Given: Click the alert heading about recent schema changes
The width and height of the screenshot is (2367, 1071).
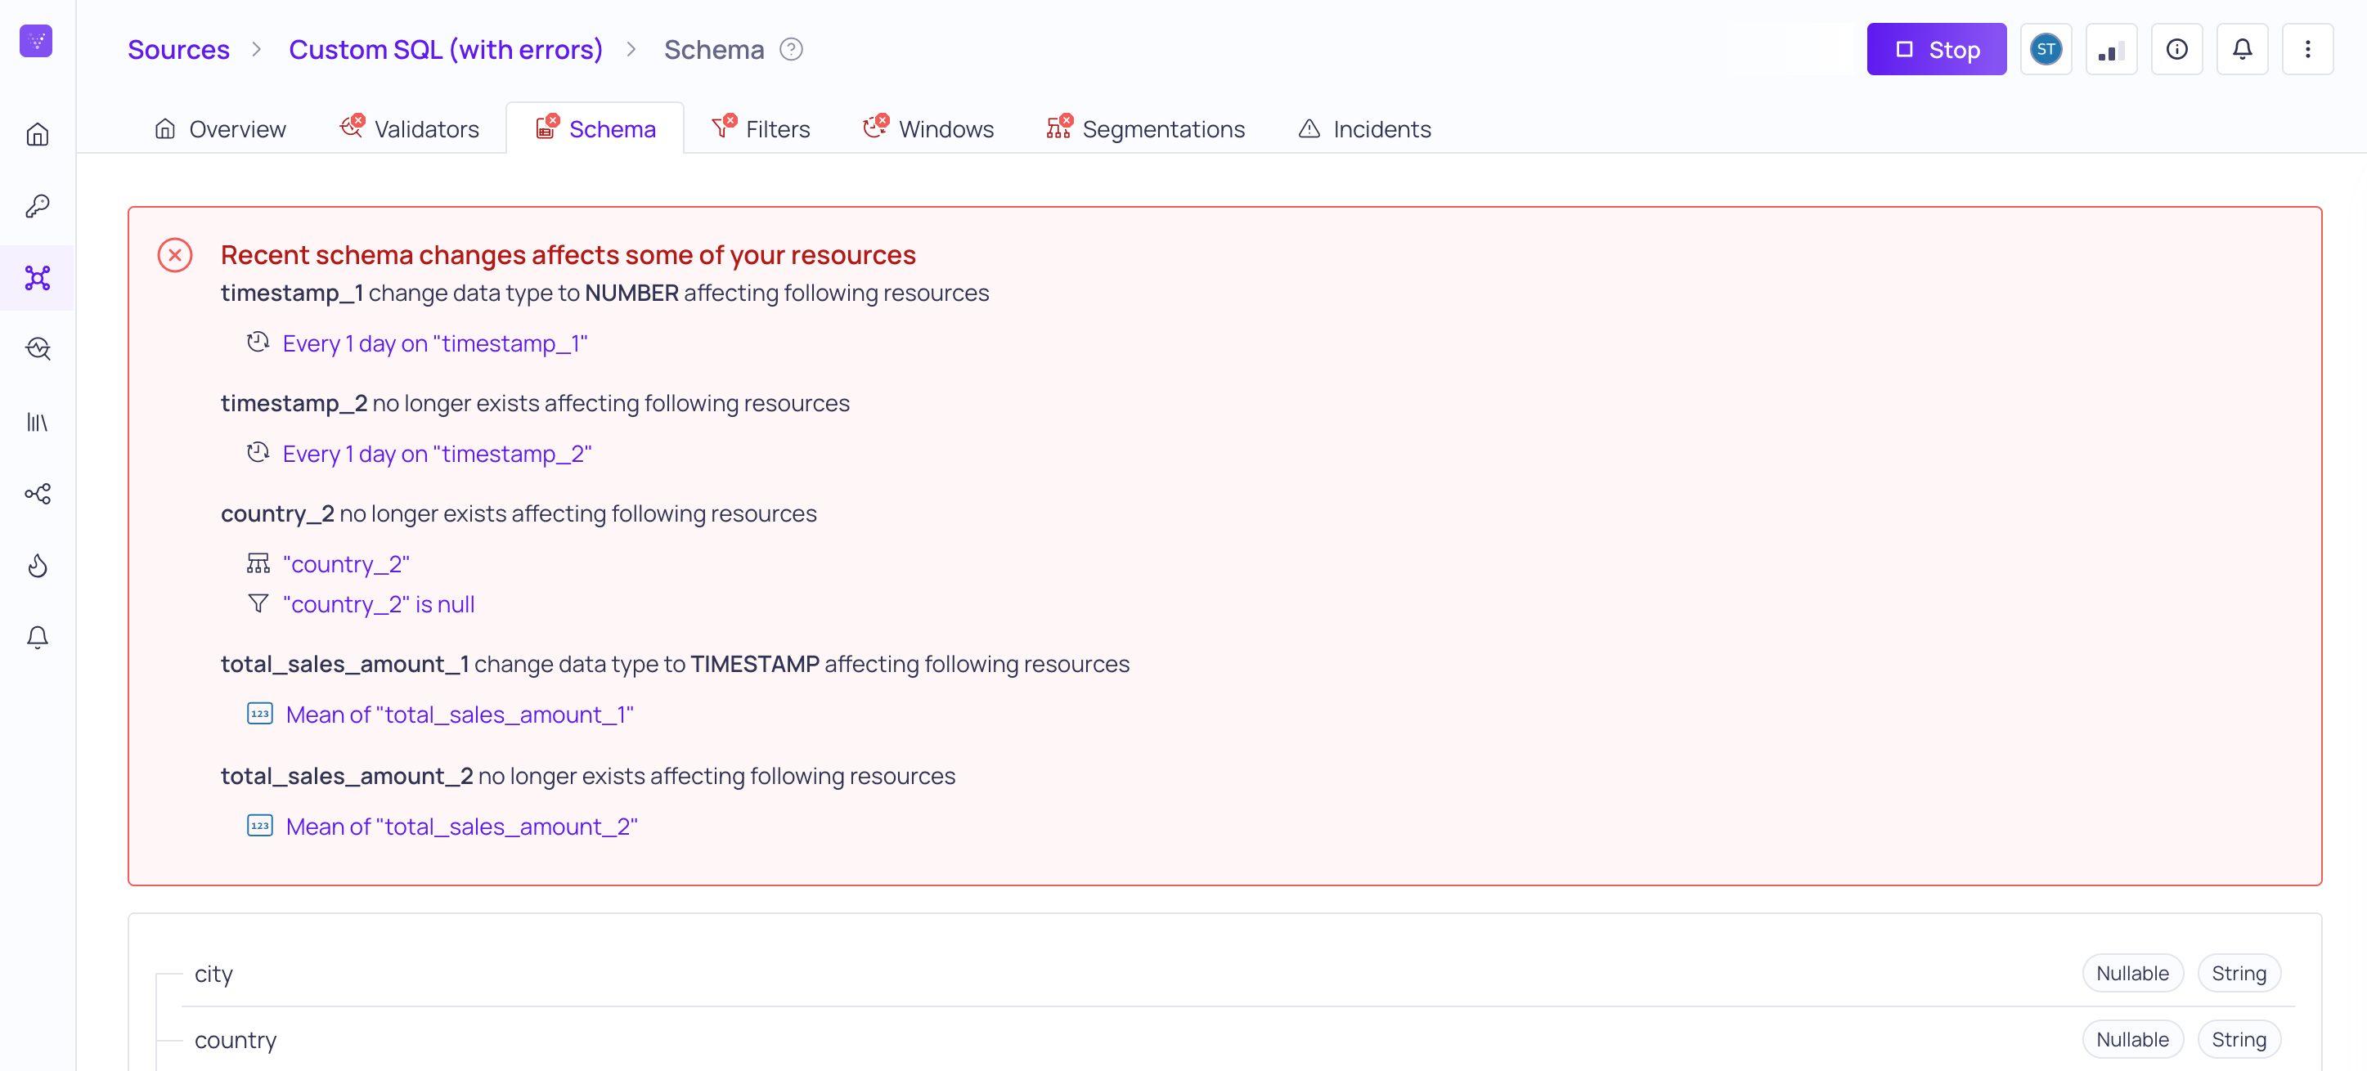Looking at the screenshot, I should 568,254.
